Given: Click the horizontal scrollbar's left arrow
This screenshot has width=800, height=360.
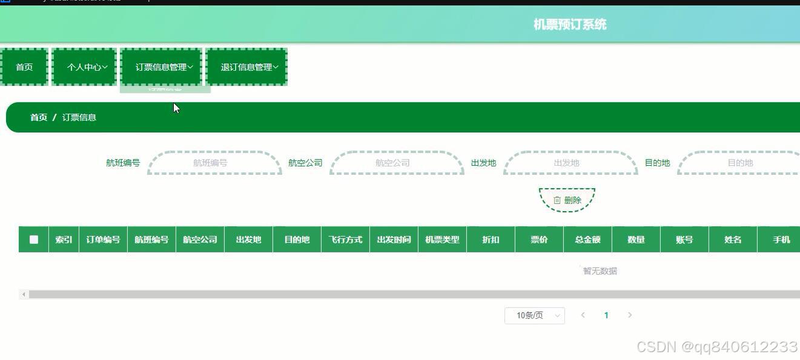Looking at the screenshot, I should [x=24, y=295].
